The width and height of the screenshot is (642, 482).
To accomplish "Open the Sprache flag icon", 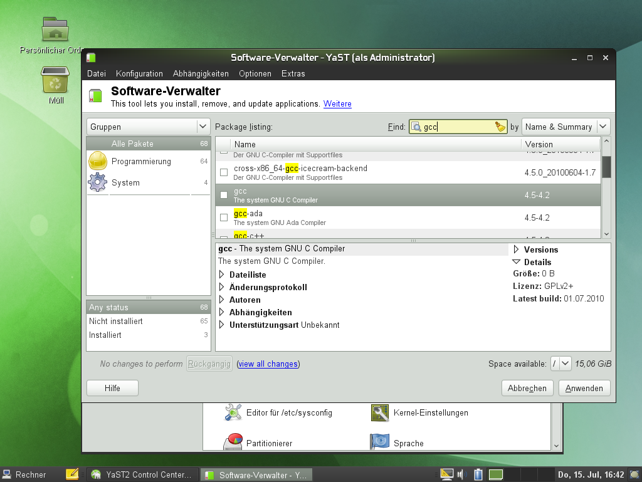I will pos(380,441).
